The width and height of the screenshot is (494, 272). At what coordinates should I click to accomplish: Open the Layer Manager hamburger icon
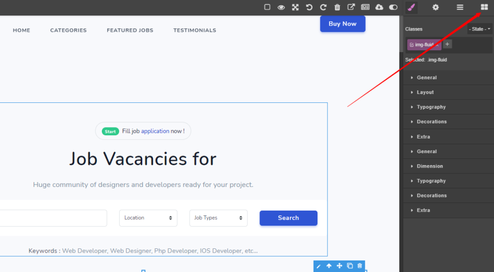click(x=460, y=7)
